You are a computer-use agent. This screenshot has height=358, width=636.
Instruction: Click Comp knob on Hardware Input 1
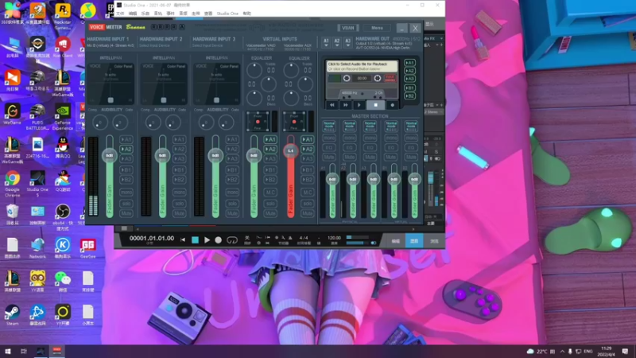coord(100,123)
